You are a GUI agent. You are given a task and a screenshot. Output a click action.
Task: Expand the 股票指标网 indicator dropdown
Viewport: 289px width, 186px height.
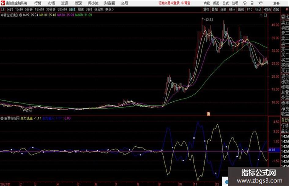point(2,118)
